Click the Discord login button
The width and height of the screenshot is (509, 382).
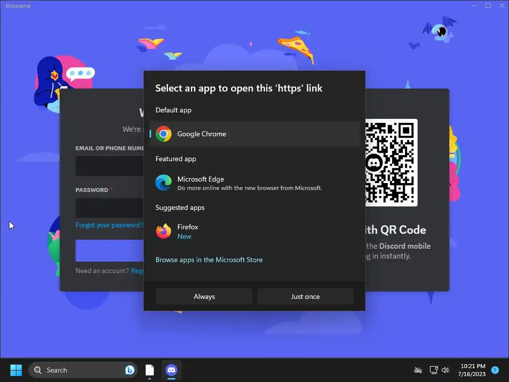coord(109,251)
